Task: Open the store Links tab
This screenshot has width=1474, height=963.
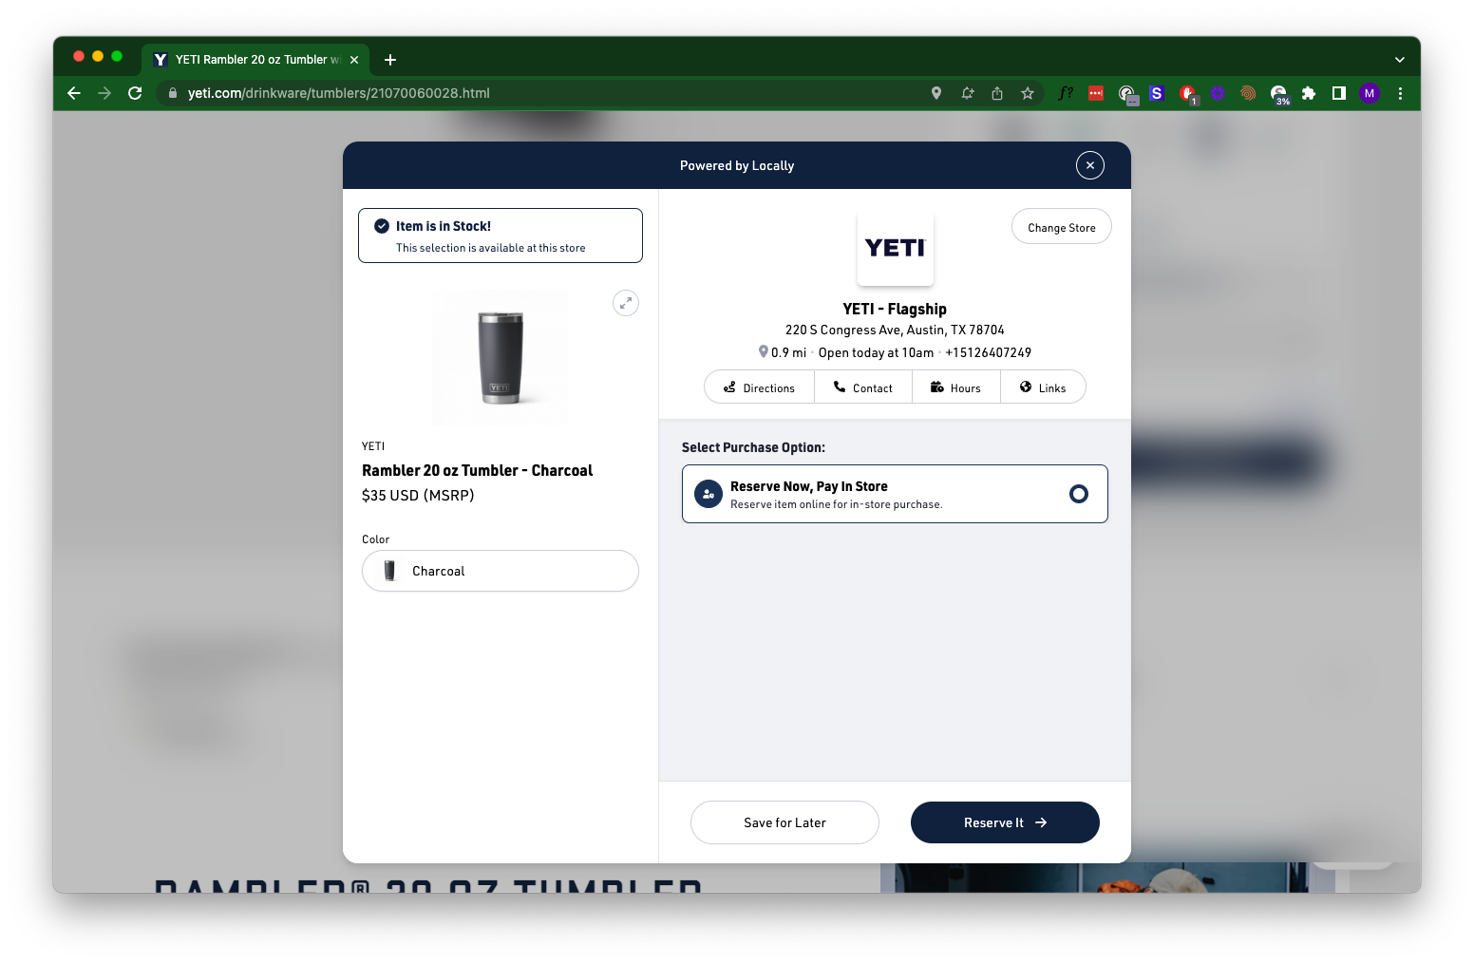Action: pos(1043,387)
